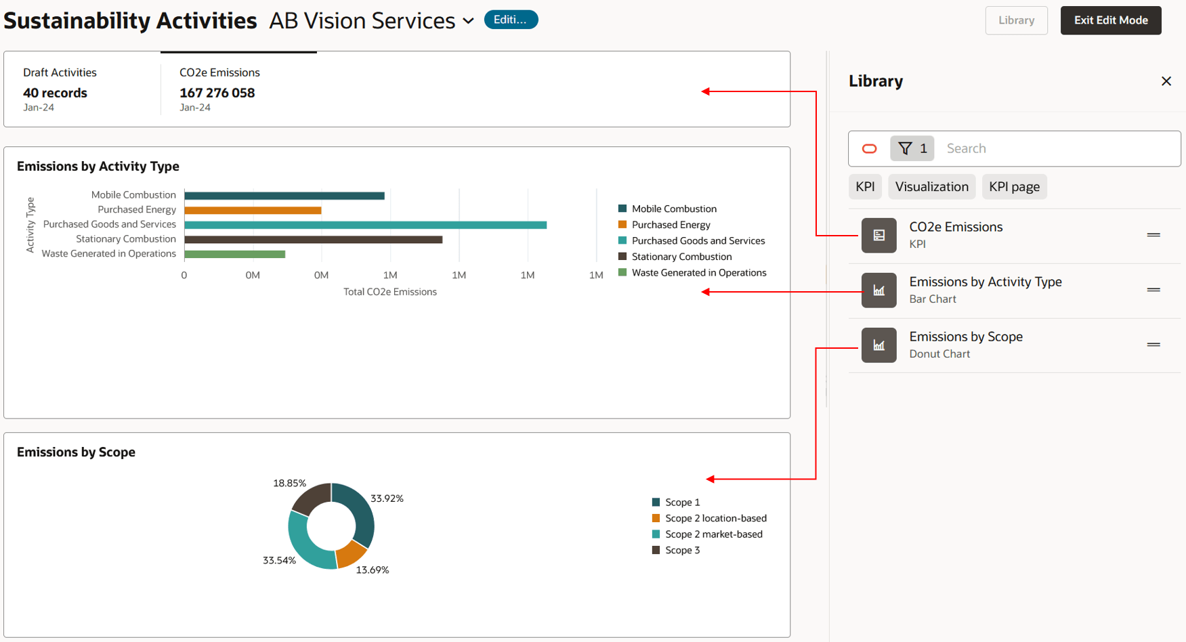Screen dimensions: 1186x642
Task: Click the bar chart icon for Emissions by Activity Type
Action: 878,290
